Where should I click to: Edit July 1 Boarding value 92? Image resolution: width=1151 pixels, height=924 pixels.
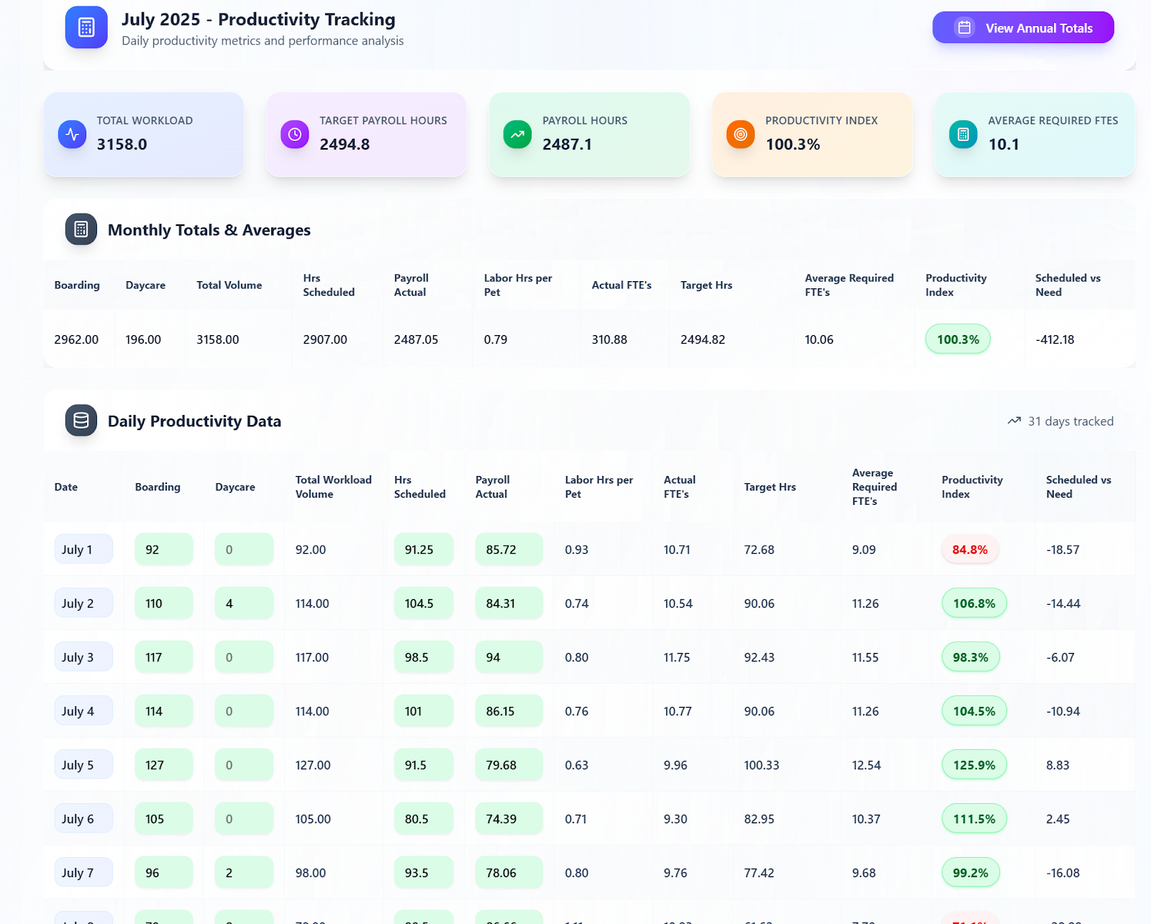[163, 549]
